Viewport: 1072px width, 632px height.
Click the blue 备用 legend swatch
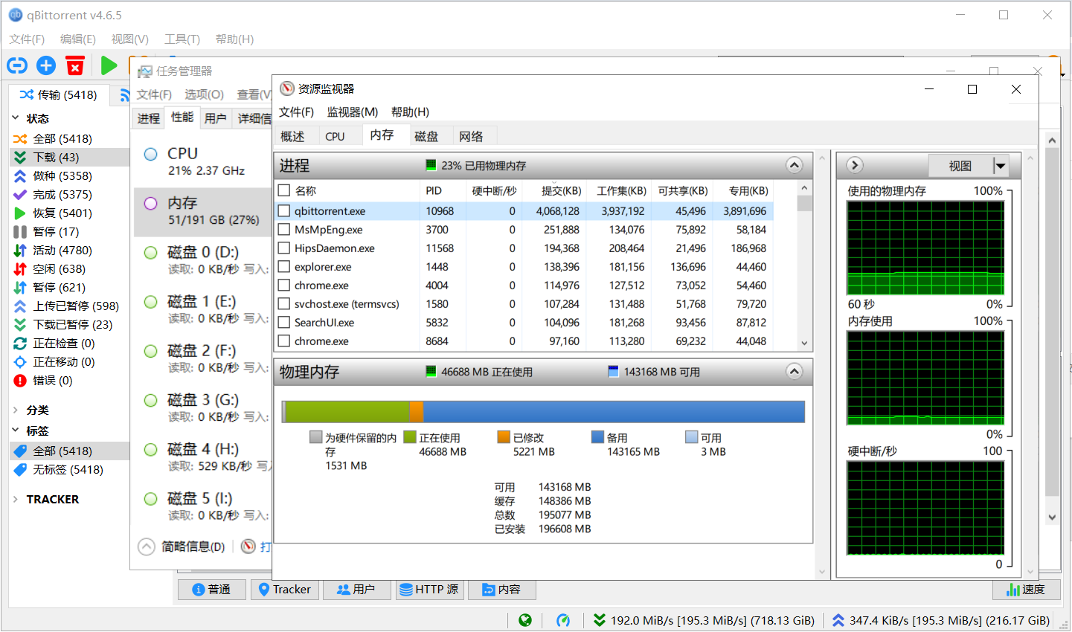pos(597,437)
